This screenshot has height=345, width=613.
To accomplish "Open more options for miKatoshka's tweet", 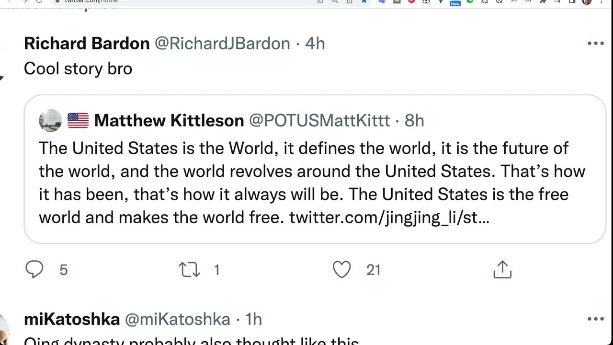I will point(595,319).
